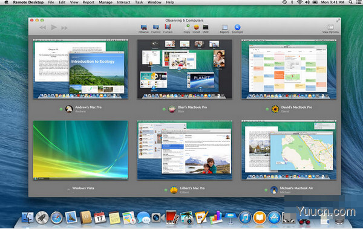Viewport: 363px width, 229px height.
Task: Click Blair's user avatar icon
Action: [172, 109]
